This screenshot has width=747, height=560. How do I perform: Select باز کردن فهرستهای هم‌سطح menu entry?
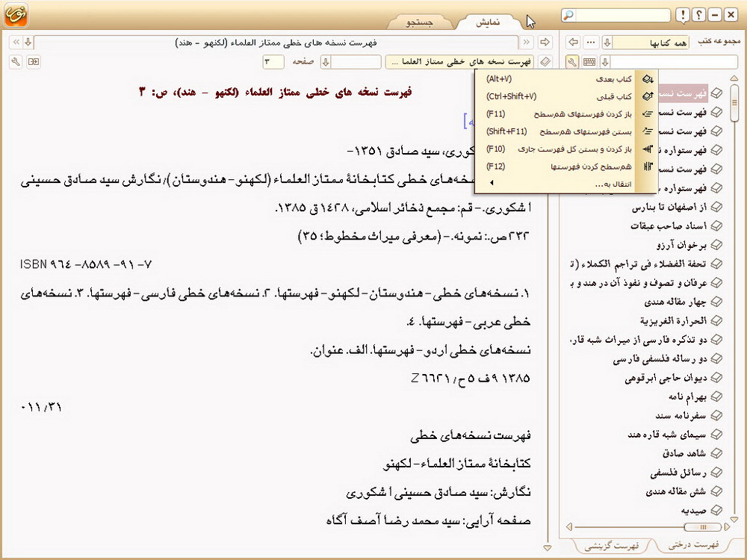(565, 113)
